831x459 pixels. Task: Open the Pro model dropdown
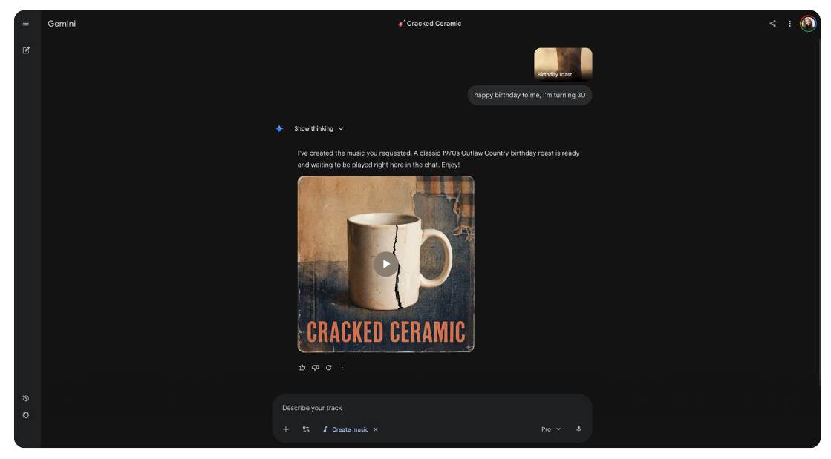click(x=550, y=429)
